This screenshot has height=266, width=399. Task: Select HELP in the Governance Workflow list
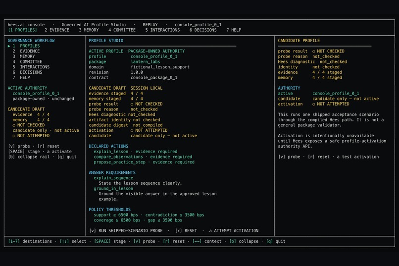click(x=21, y=78)
